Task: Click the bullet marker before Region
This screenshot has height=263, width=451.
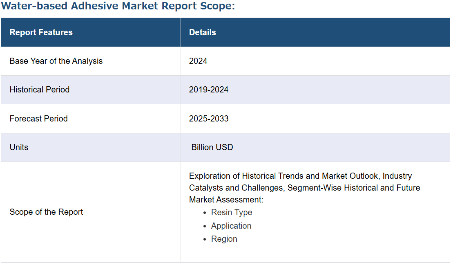Action: click(205, 239)
